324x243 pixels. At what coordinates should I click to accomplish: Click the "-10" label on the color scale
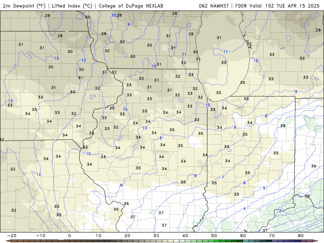point(40,236)
